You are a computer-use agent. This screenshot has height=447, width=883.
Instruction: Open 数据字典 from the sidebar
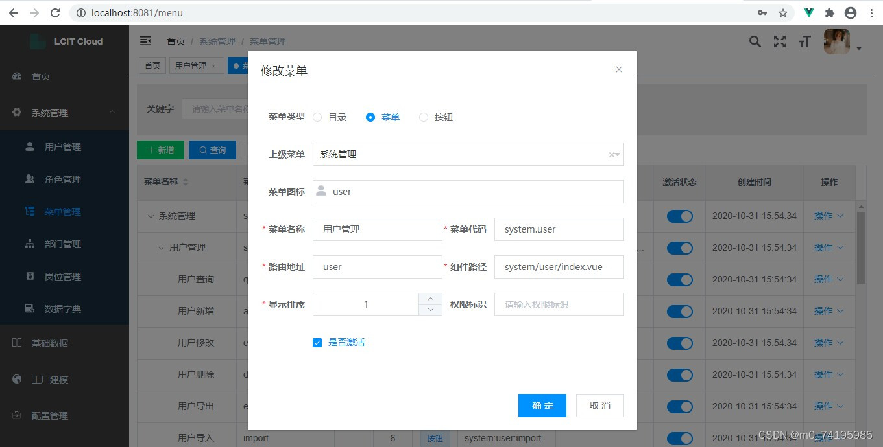pos(63,309)
